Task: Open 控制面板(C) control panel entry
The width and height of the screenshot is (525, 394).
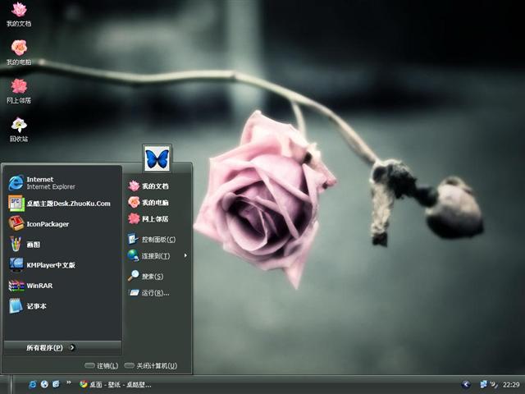Action: pos(157,239)
